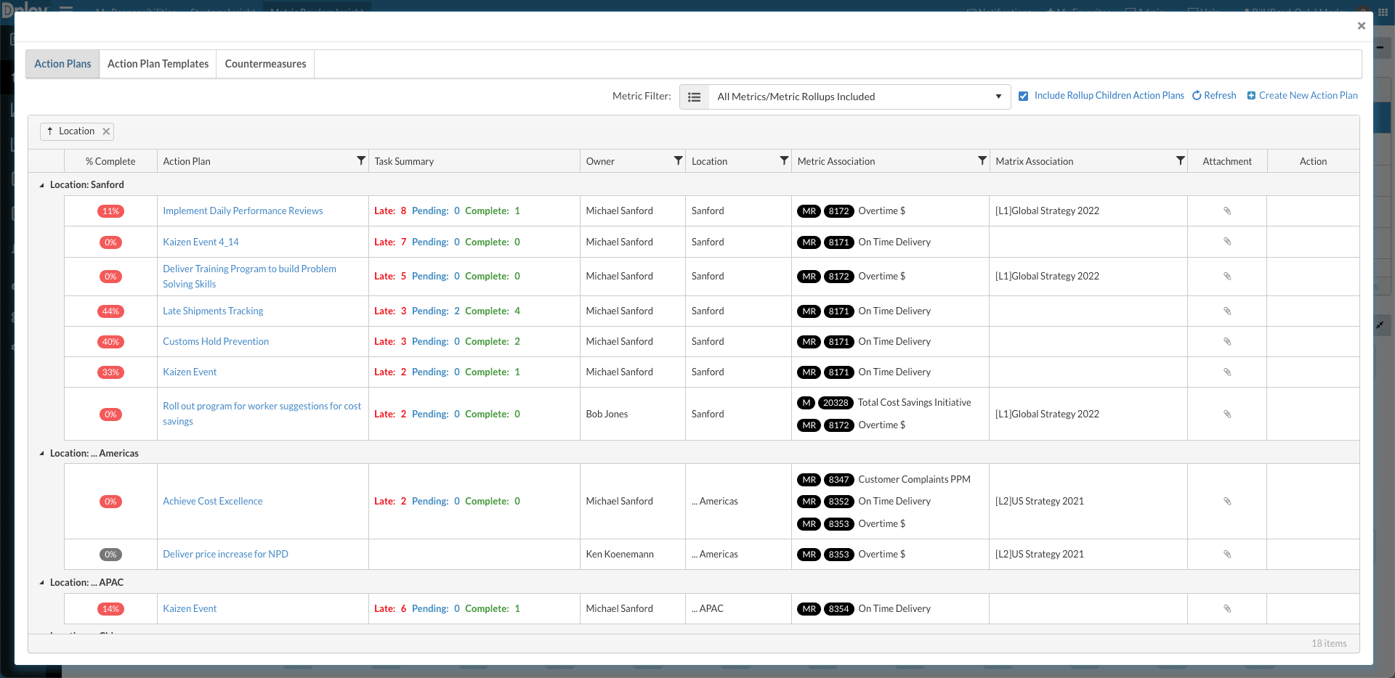Uncheck Include Rollup Children Action Plans

[1024, 95]
